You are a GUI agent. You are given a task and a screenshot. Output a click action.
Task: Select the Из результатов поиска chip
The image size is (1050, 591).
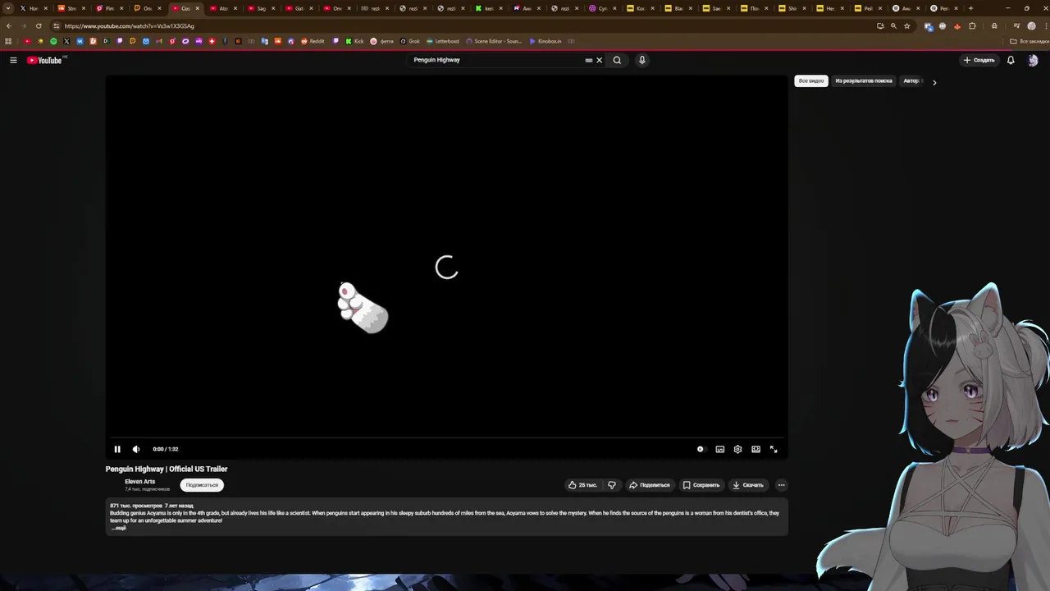(x=863, y=81)
